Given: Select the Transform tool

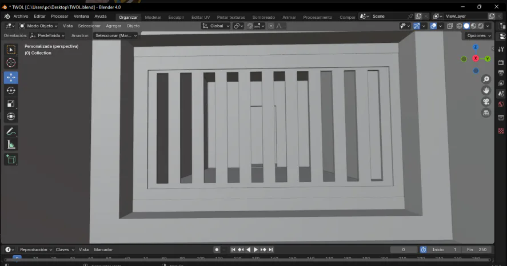Looking at the screenshot, I should coord(11,116).
